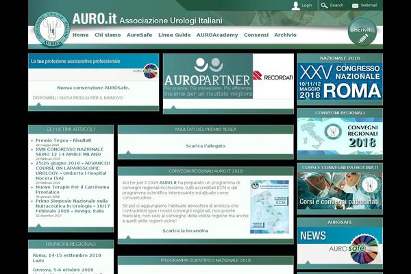Click the Programma scientifico nazionale 2018 heading
Viewport: 411px width, 274px height.
pos(206,260)
